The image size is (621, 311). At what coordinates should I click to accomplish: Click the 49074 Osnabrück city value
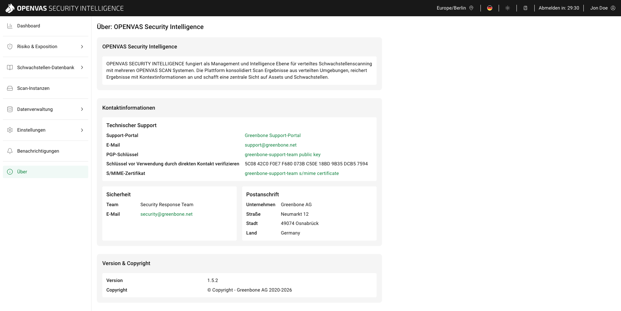click(300, 223)
